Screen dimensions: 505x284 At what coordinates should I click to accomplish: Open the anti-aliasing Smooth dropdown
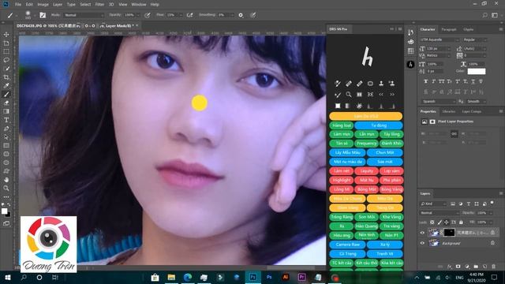476,101
